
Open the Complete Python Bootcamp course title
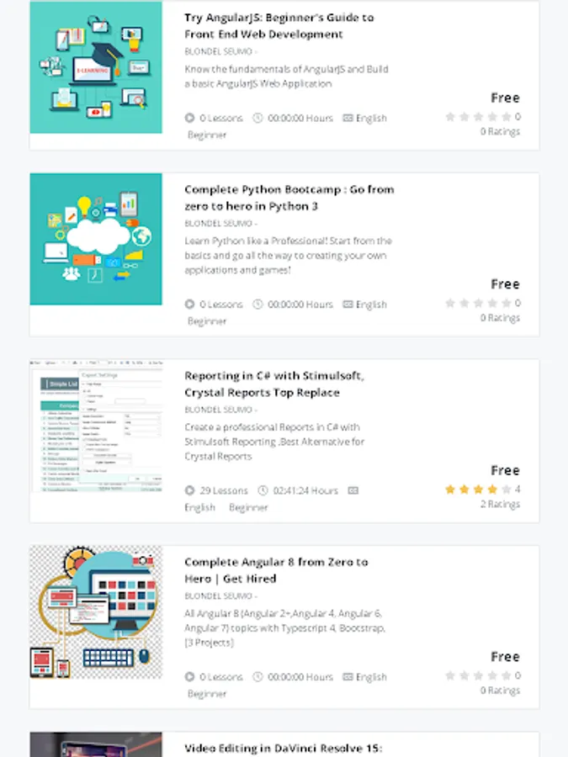[289, 198]
